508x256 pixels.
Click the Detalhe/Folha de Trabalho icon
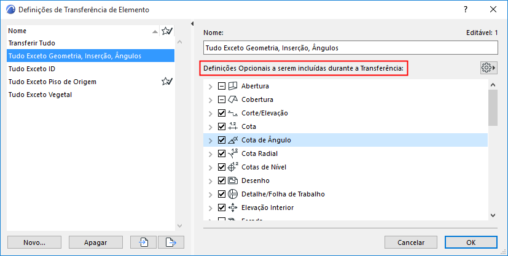233,194
